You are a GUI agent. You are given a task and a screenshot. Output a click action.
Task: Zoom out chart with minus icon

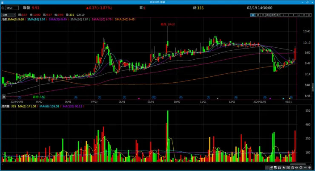305,168
